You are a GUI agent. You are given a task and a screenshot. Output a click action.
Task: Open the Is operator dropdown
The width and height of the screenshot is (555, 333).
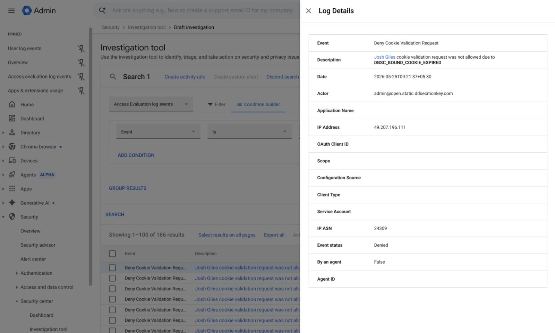[249, 132]
